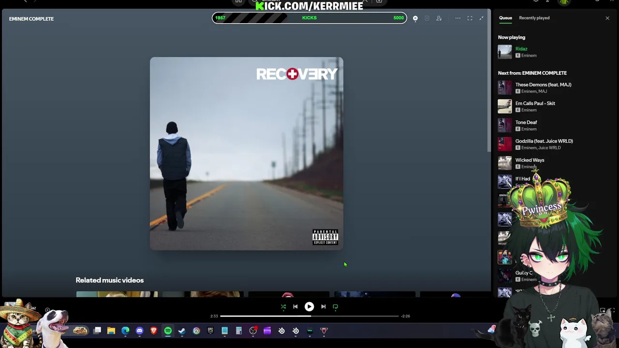
Task: Click the now playing track Ridaz
Action: 521,49
